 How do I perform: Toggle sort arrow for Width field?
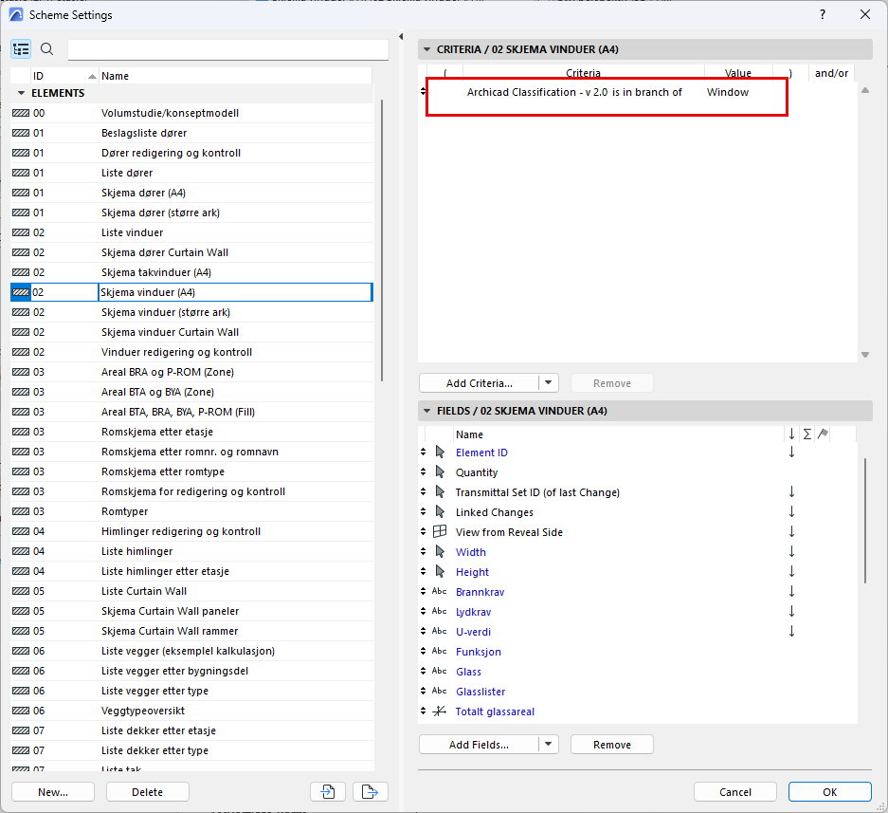[791, 552]
